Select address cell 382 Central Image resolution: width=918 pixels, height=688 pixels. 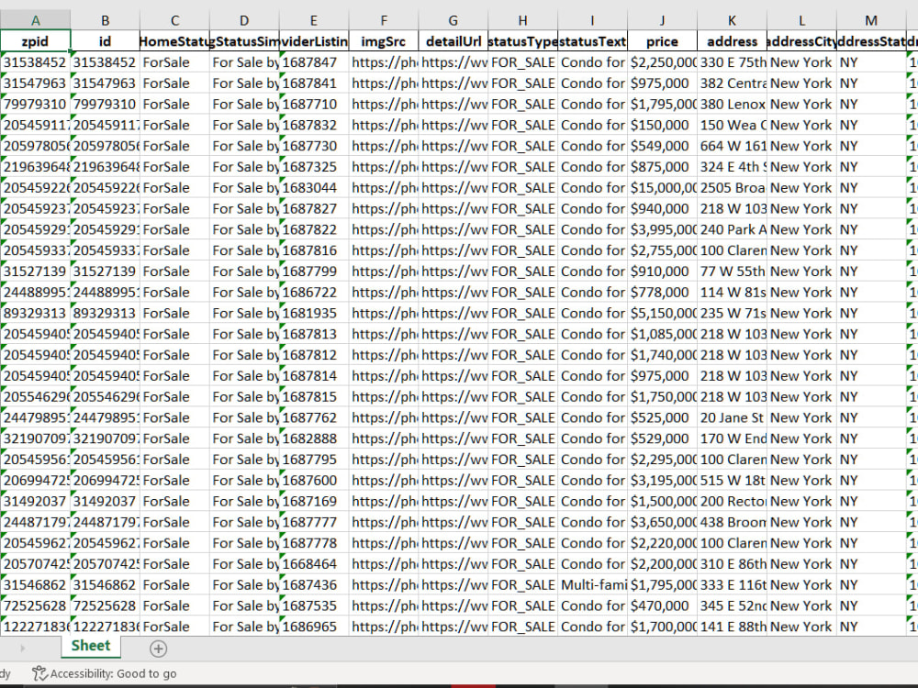click(732, 83)
